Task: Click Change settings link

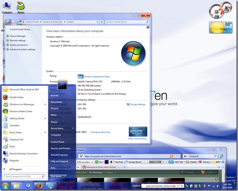Action: (137, 104)
